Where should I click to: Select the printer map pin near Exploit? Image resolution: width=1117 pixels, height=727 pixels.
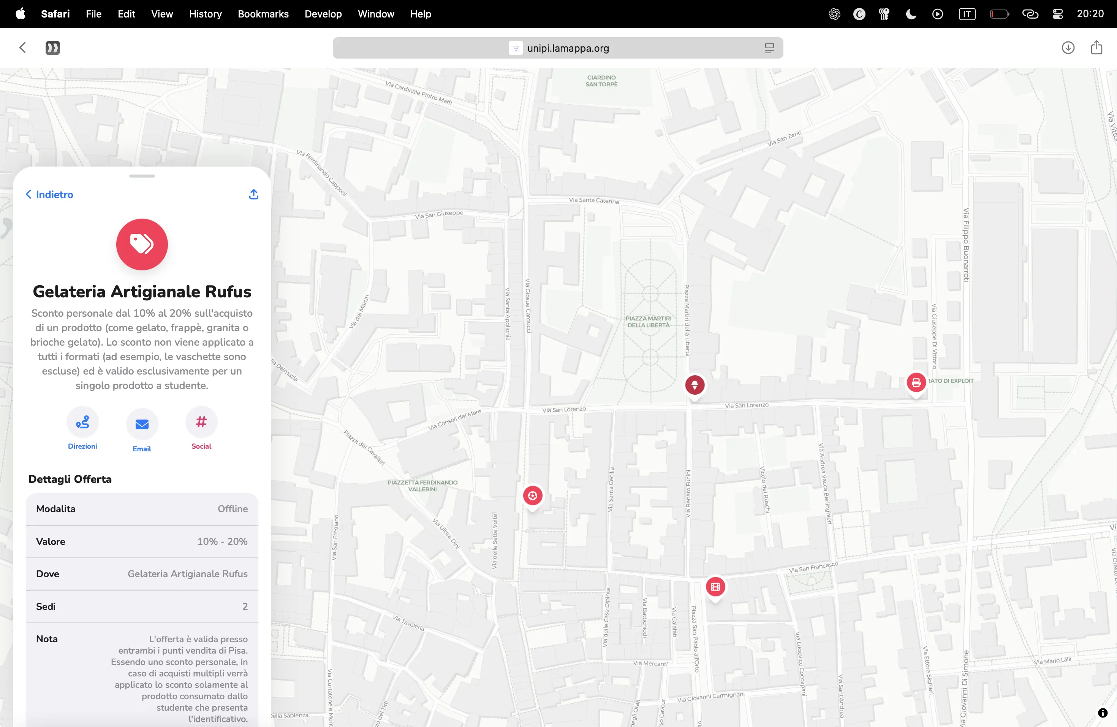[916, 383]
